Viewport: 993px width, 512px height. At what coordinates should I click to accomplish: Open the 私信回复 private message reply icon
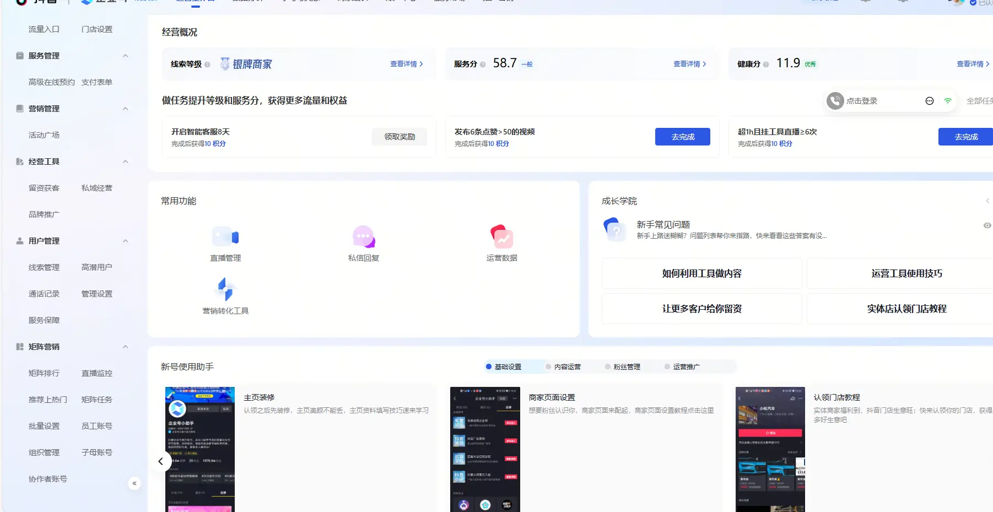pyautogui.click(x=363, y=237)
